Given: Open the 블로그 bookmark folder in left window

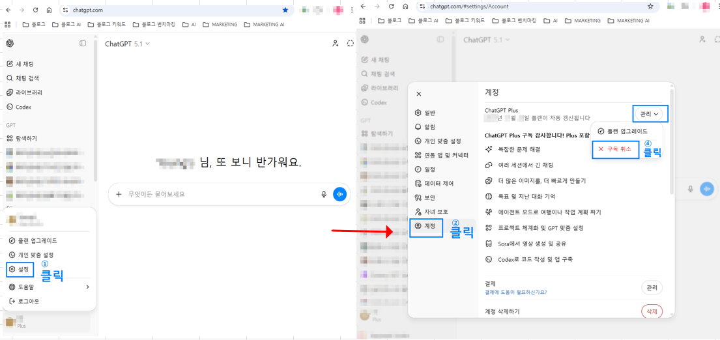Looking at the screenshot, I should click(x=34, y=24).
